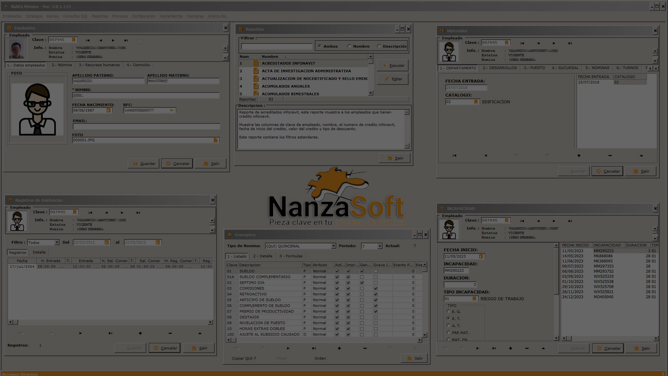Click Guardar button in Empleados window
This screenshot has width=668, height=376.
coord(144,164)
